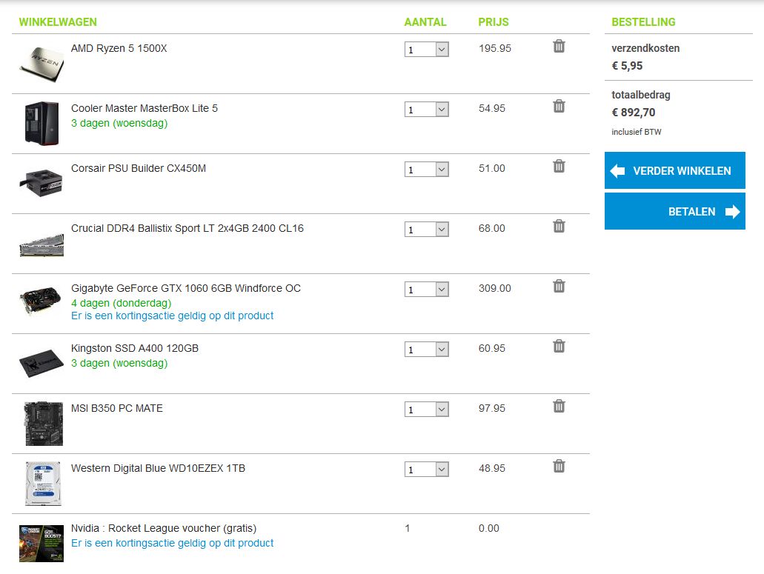Delete Western Digital Blue 1TB drive
The image size is (764, 574).
point(559,467)
